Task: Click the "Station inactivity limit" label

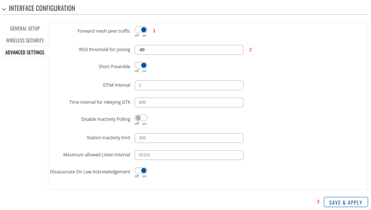Action: pos(109,137)
